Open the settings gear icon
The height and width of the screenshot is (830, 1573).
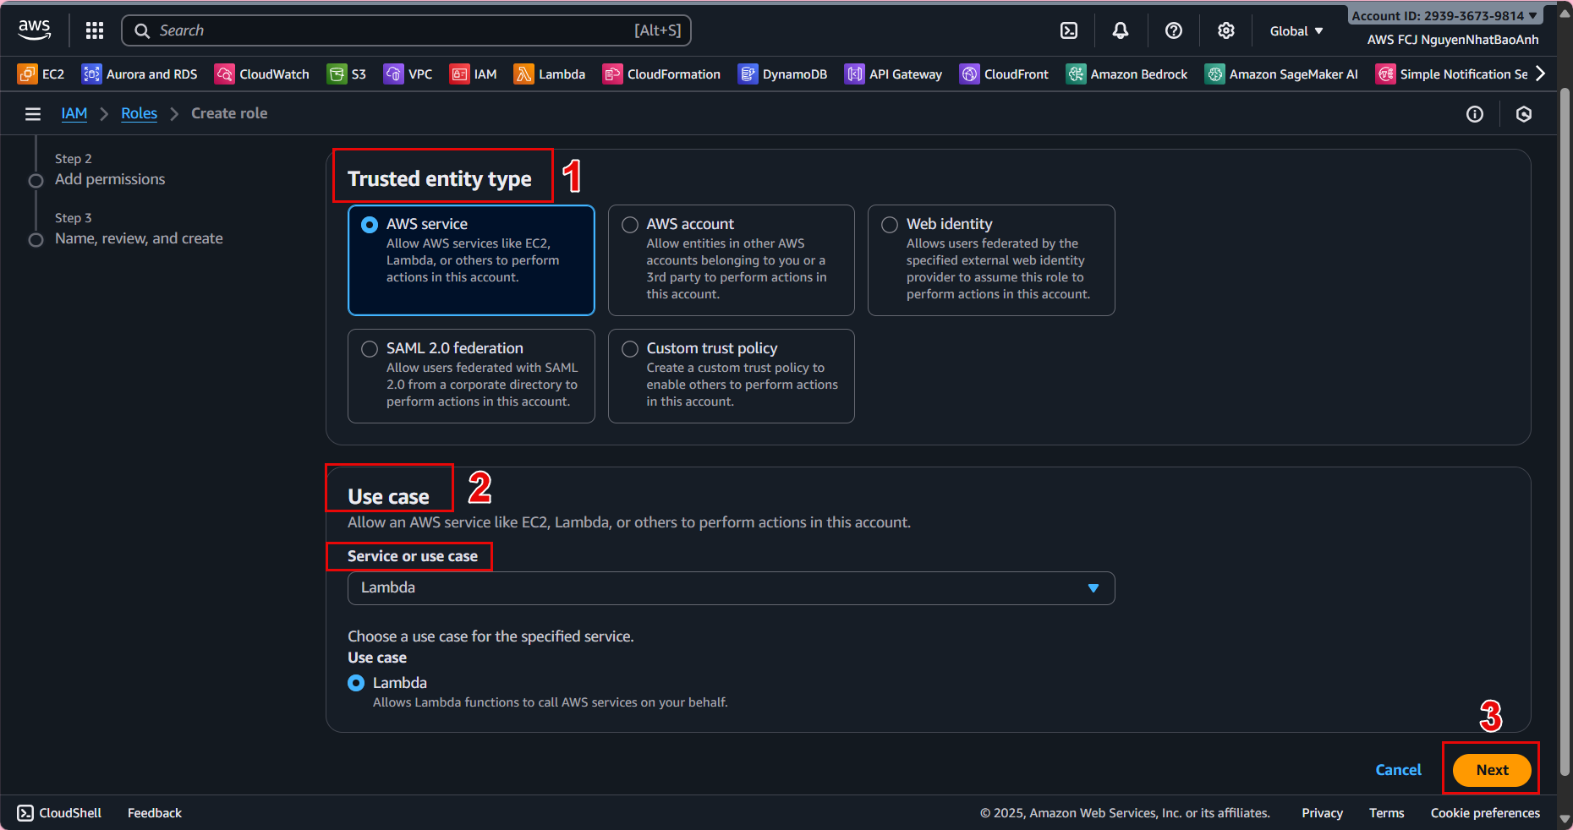1225,30
